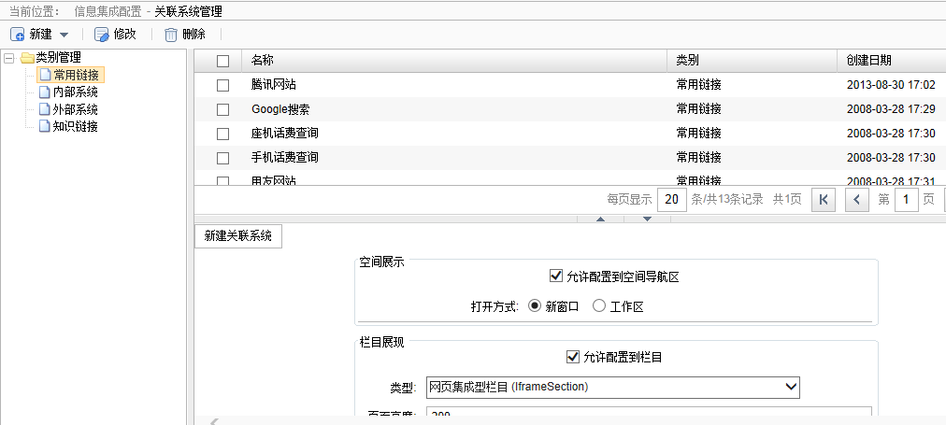This screenshot has width=946, height=425.
Task: Open the 新建 dropdown arrow
Action: pos(64,35)
